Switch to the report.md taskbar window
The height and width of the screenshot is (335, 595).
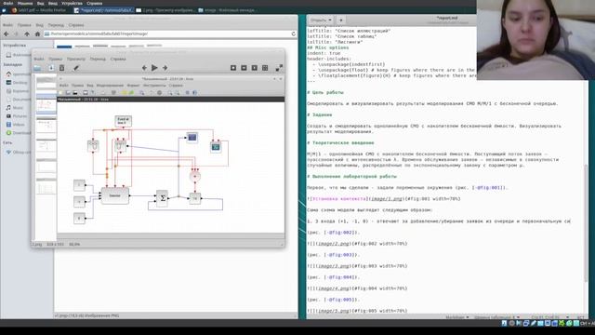pos(104,10)
